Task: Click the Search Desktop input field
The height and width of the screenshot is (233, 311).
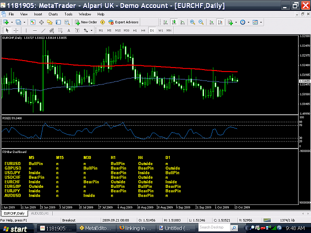Action: tap(214, 228)
